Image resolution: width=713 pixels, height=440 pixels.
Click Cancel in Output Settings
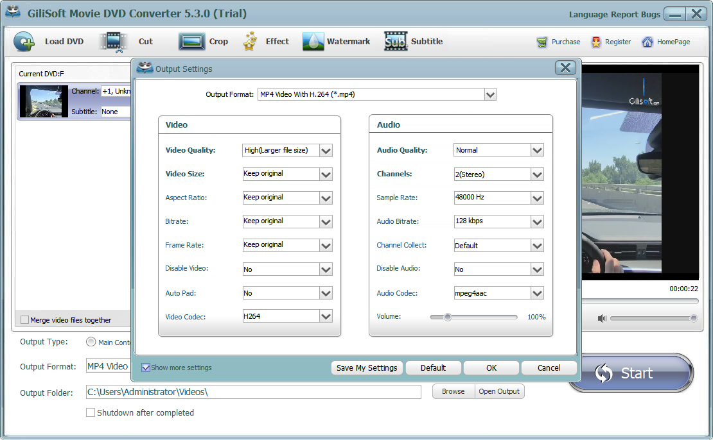coord(549,368)
